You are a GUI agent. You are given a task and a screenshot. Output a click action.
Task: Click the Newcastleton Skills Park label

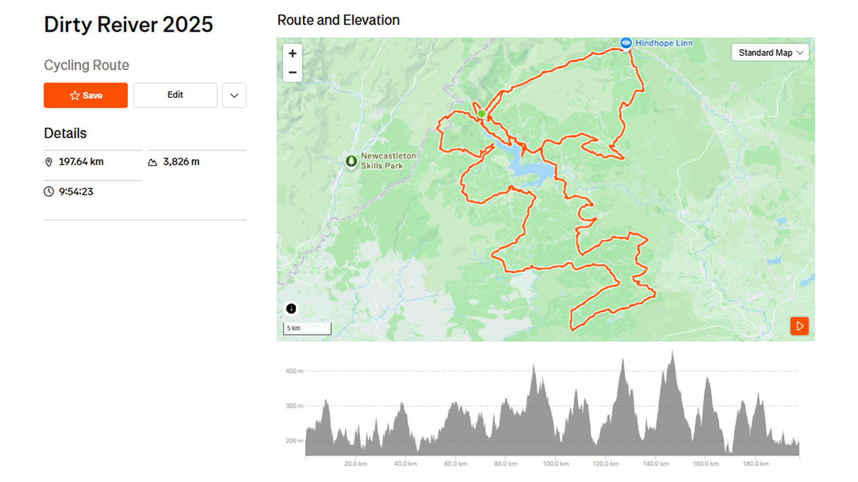(x=388, y=161)
